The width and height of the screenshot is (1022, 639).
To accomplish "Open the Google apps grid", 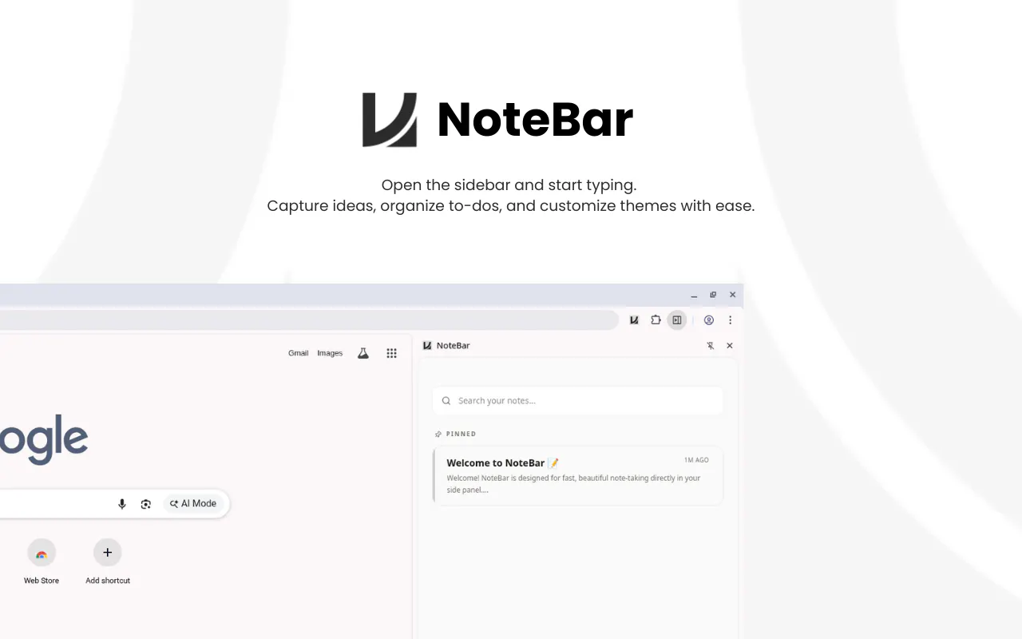I will (x=391, y=353).
